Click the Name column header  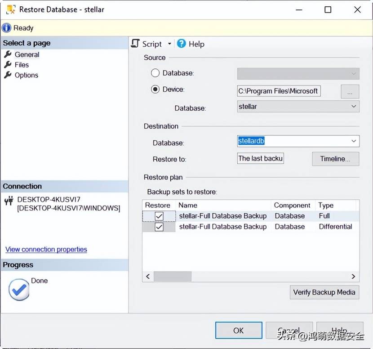(223, 205)
